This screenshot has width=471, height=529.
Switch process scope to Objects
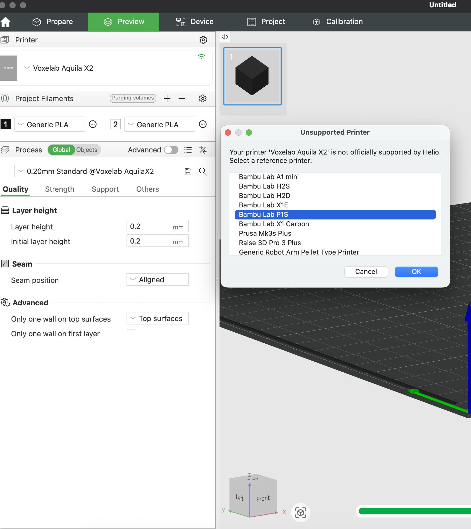pos(87,150)
